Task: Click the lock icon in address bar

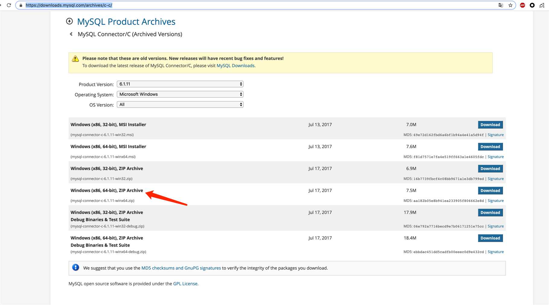Action: [21, 5]
